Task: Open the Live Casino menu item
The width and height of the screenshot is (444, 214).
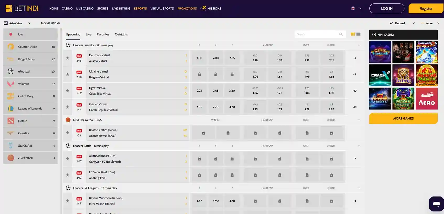Action: [85, 9]
